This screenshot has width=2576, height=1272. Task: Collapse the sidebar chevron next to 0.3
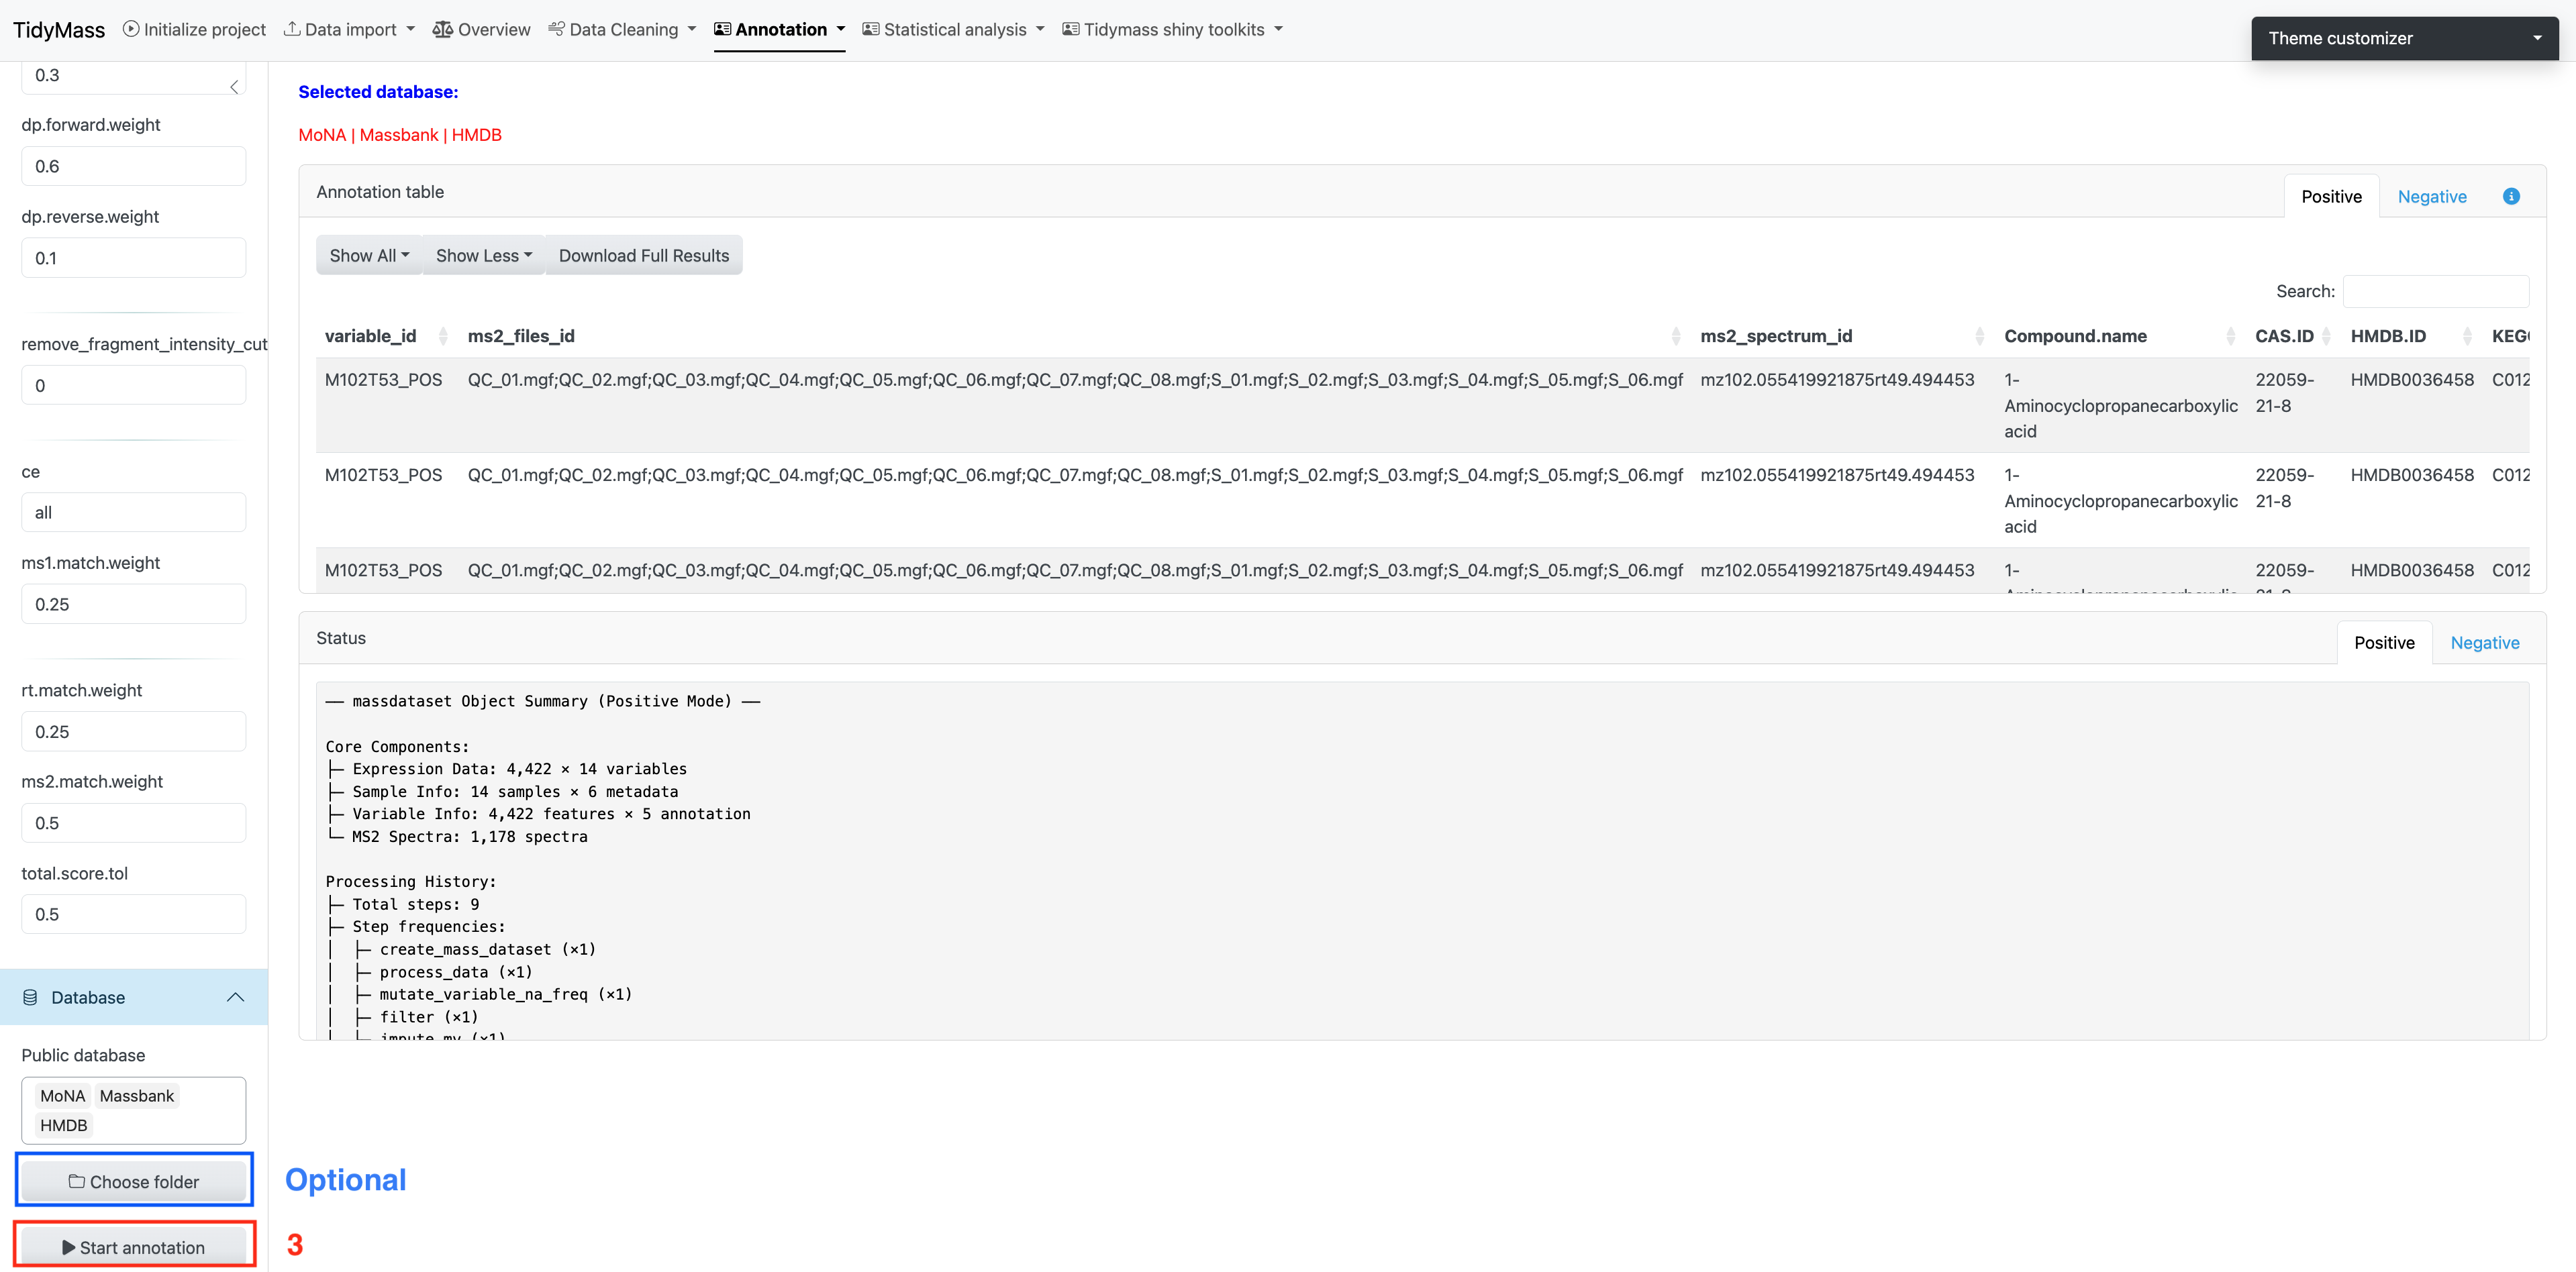(x=234, y=87)
